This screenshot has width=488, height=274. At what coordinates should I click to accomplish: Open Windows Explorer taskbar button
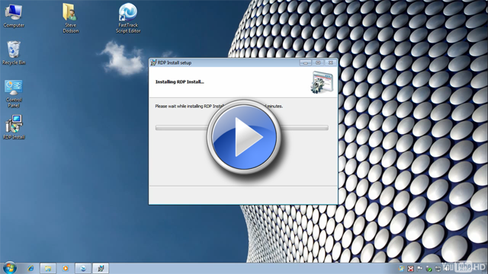pyautogui.click(x=48, y=268)
